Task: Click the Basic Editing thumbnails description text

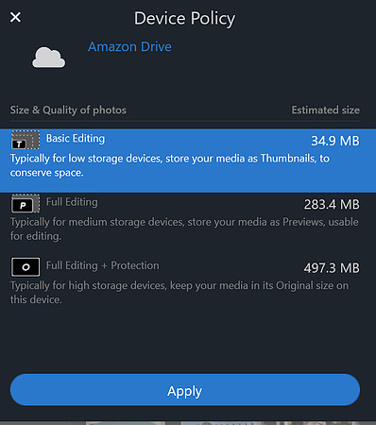Action: [170, 165]
